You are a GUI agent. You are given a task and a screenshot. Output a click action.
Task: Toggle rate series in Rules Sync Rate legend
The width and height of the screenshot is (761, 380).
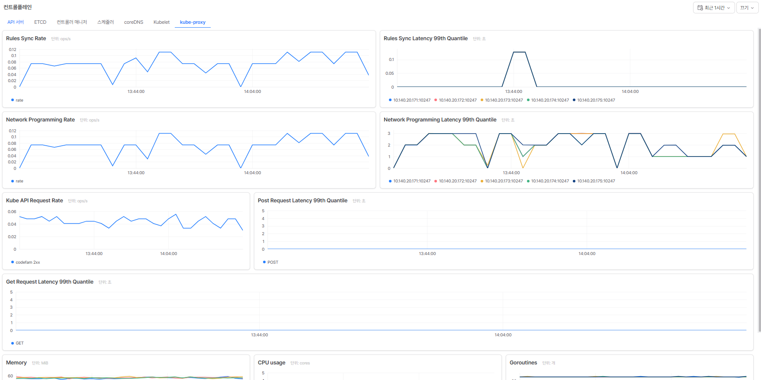click(17, 100)
